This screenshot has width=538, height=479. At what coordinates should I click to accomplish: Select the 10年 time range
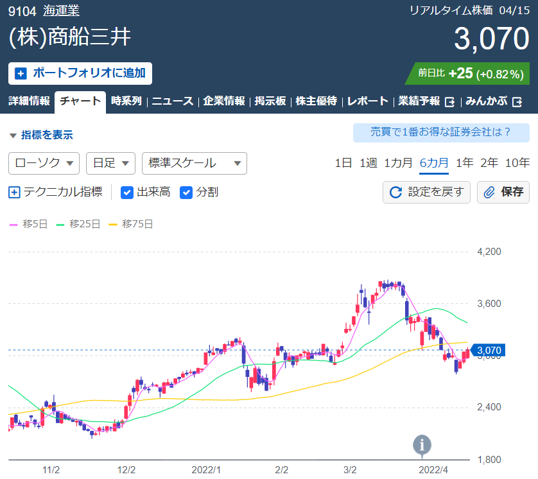(x=517, y=162)
